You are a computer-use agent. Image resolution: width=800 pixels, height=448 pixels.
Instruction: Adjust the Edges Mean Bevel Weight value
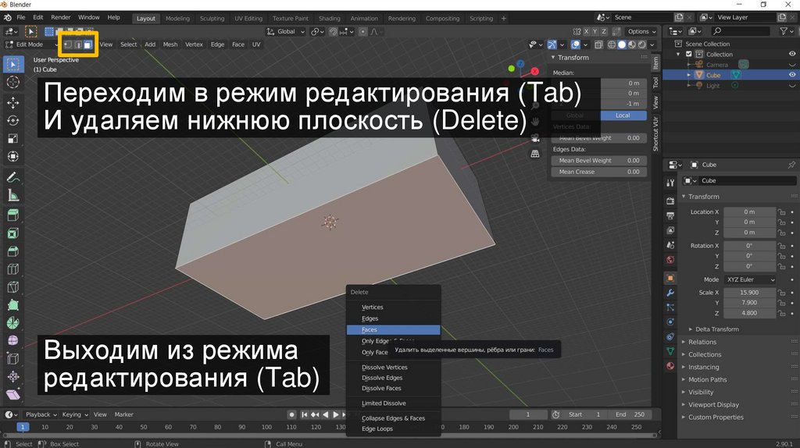tap(599, 161)
